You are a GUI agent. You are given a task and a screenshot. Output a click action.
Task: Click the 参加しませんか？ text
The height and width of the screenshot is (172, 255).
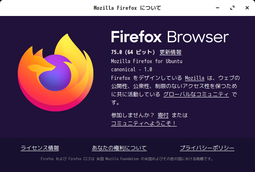point(133,115)
